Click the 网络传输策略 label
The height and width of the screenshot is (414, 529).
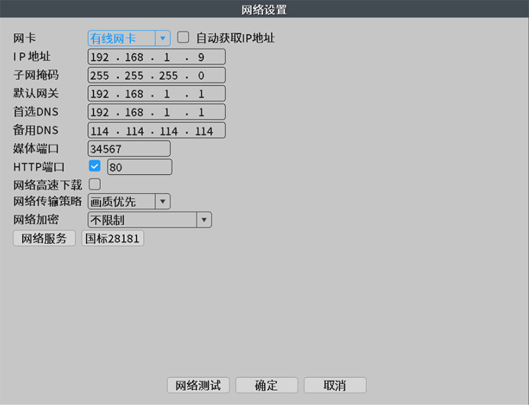point(47,201)
